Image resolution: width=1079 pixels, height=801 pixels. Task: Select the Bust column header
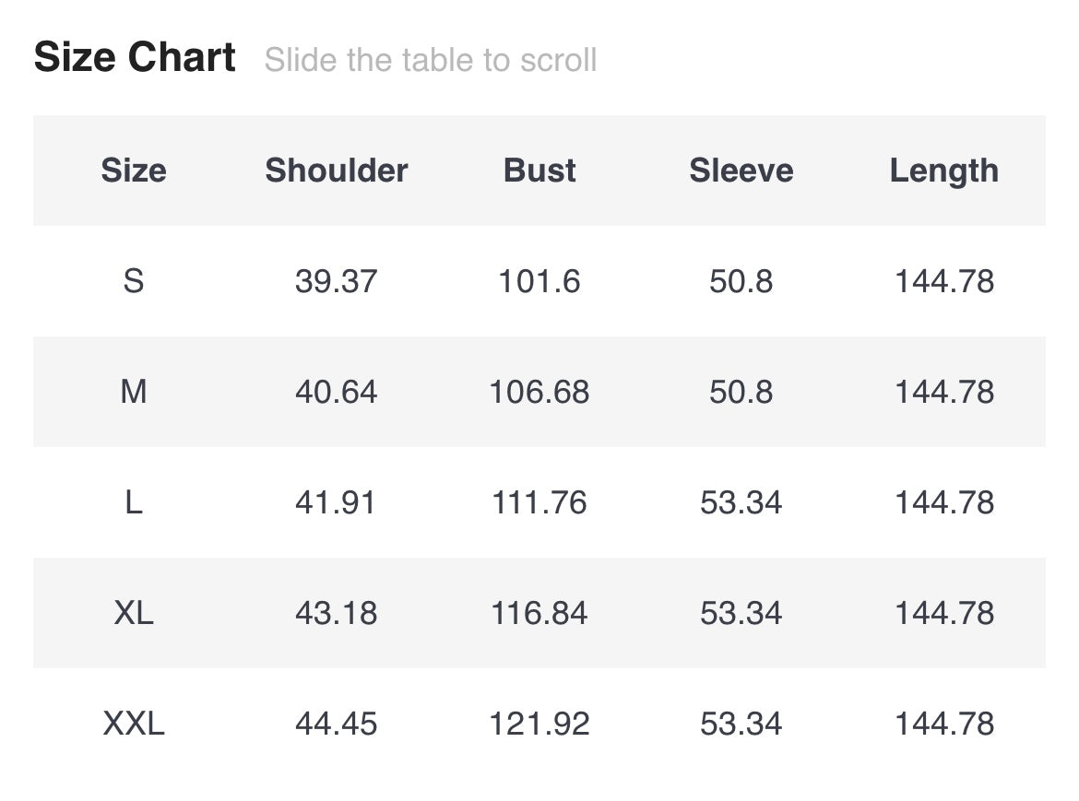[x=539, y=171]
